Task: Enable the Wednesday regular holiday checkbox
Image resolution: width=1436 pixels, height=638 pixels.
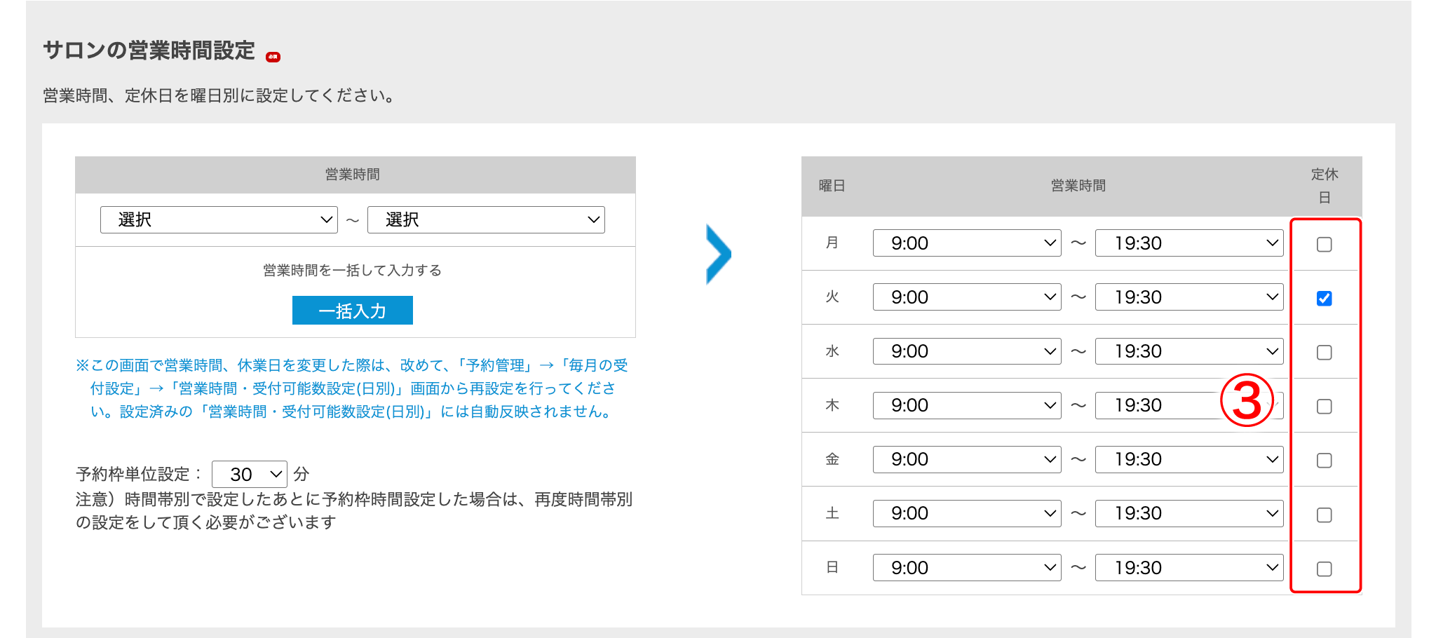Action: click(x=1324, y=352)
